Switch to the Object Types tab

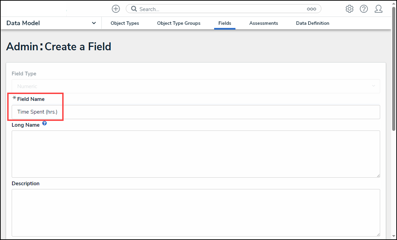[x=125, y=23]
